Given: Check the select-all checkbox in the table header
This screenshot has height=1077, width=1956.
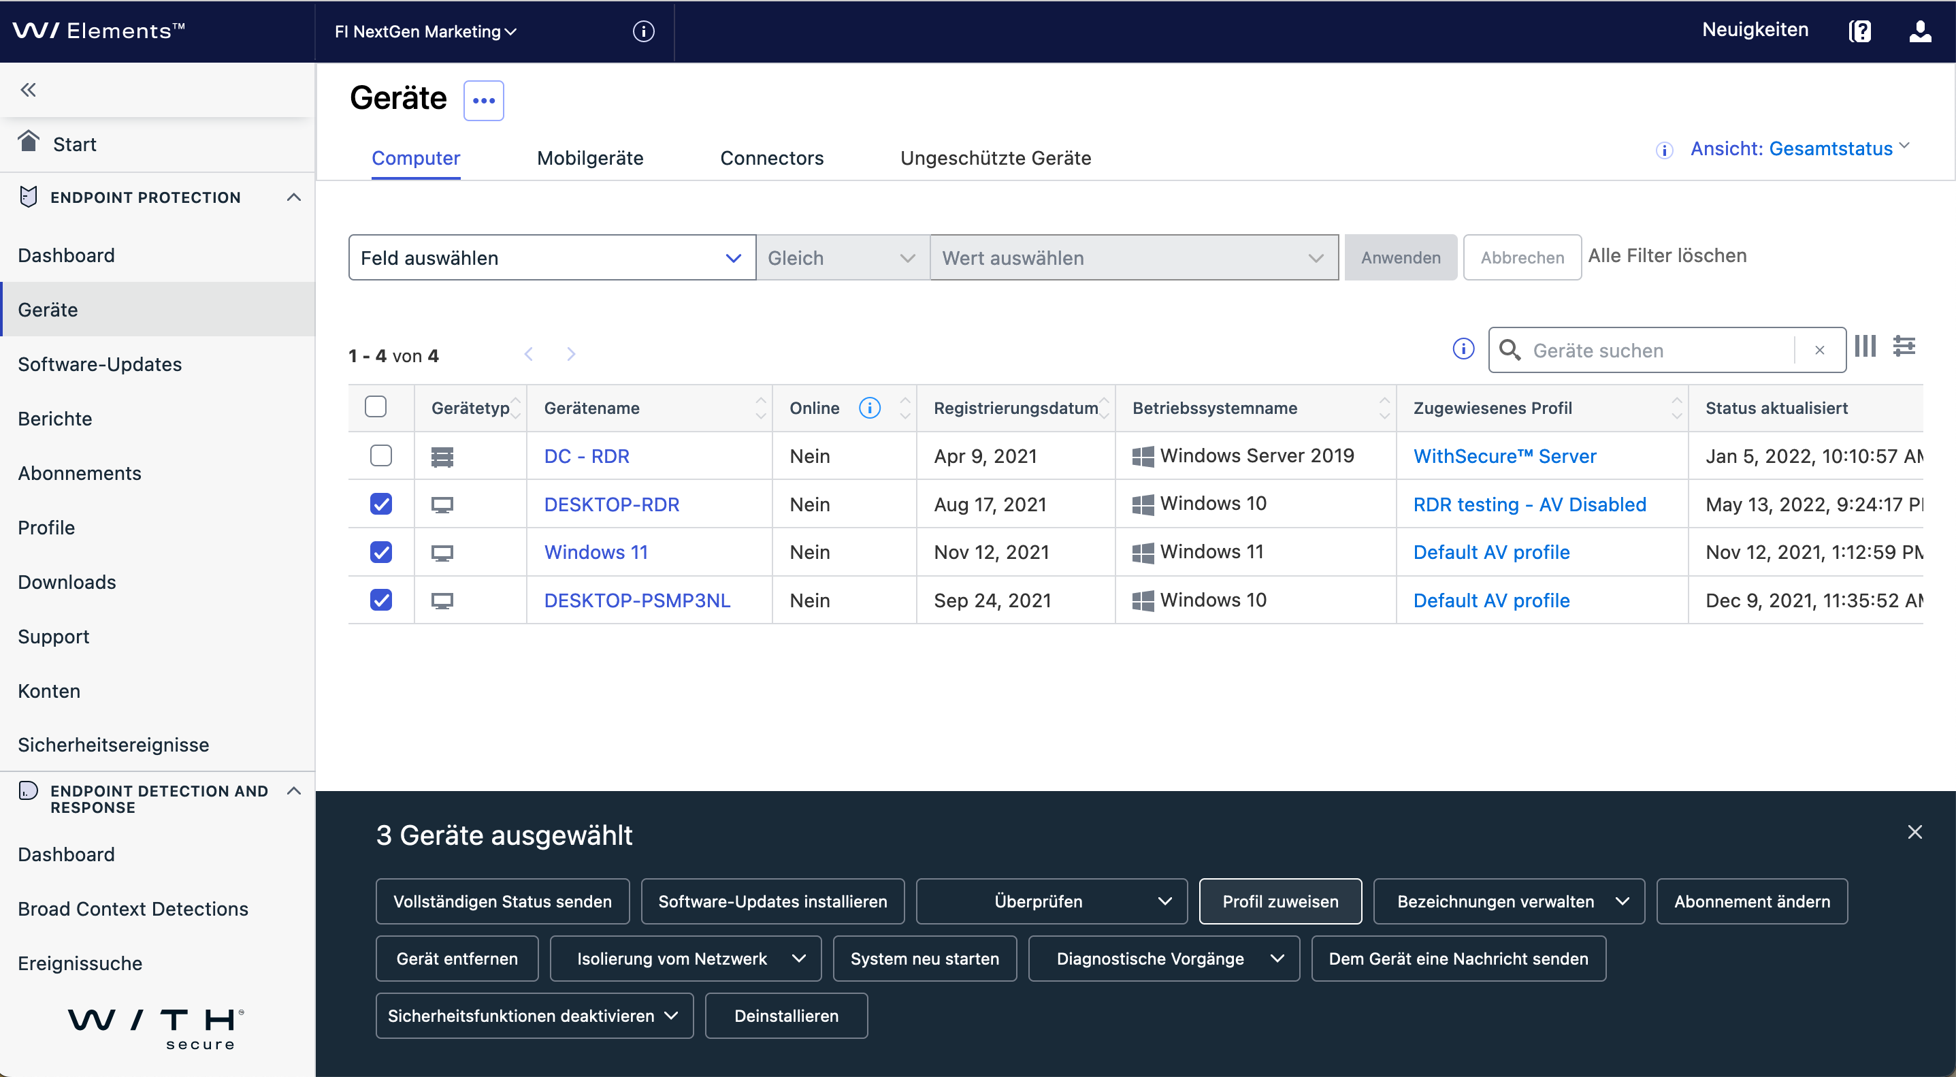Looking at the screenshot, I should click(x=376, y=406).
